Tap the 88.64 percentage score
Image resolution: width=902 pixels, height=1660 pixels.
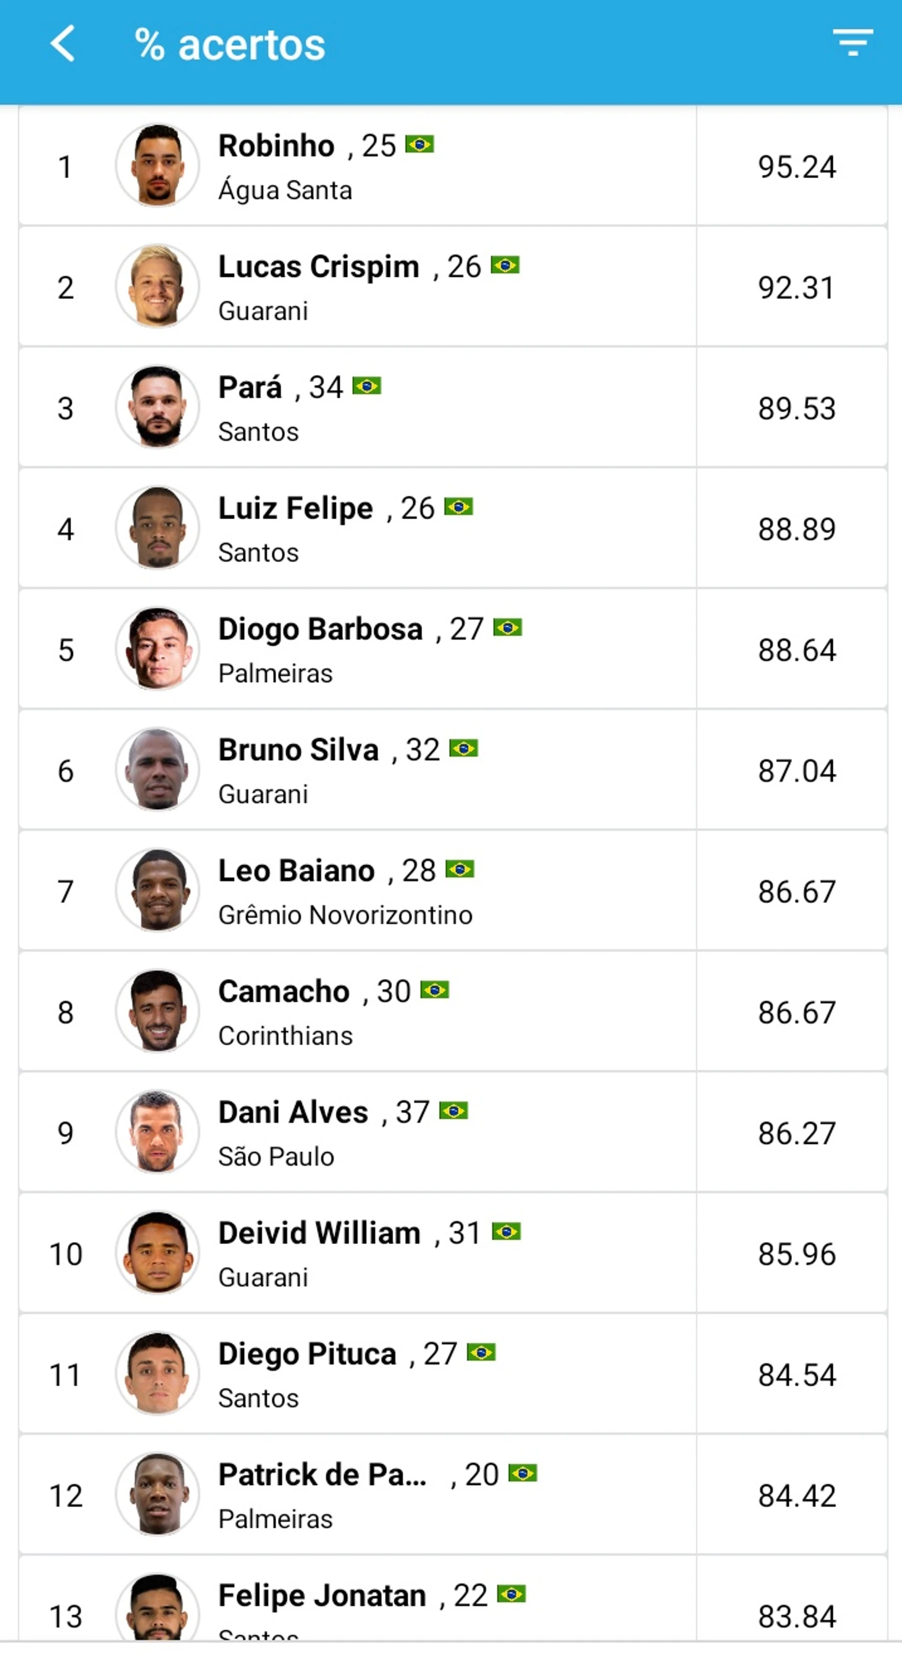pos(797,650)
